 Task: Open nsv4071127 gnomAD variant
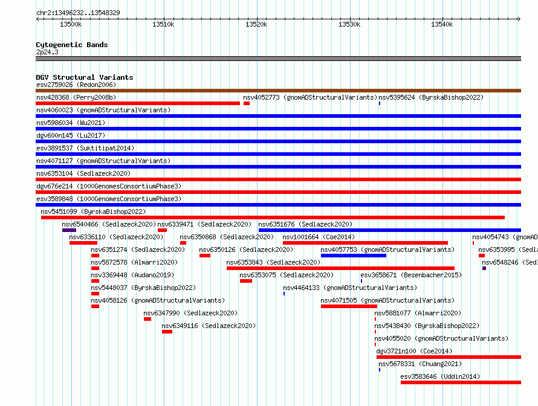click(x=103, y=161)
